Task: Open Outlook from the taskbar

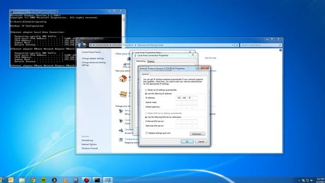Action: click(11, 180)
